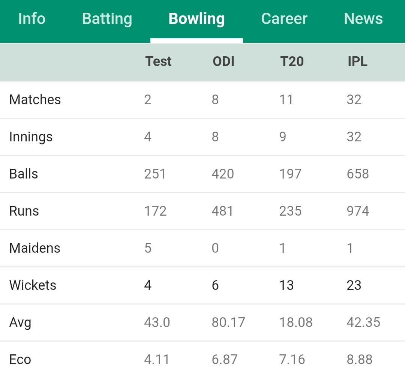Click the Balls row label
Image resolution: width=405 pixels, height=375 pixels.
click(x=23, y=174)
